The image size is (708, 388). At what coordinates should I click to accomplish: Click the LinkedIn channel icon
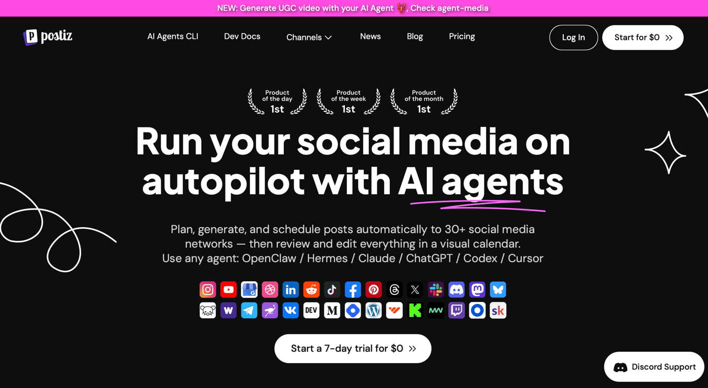[x=291, y=289]
